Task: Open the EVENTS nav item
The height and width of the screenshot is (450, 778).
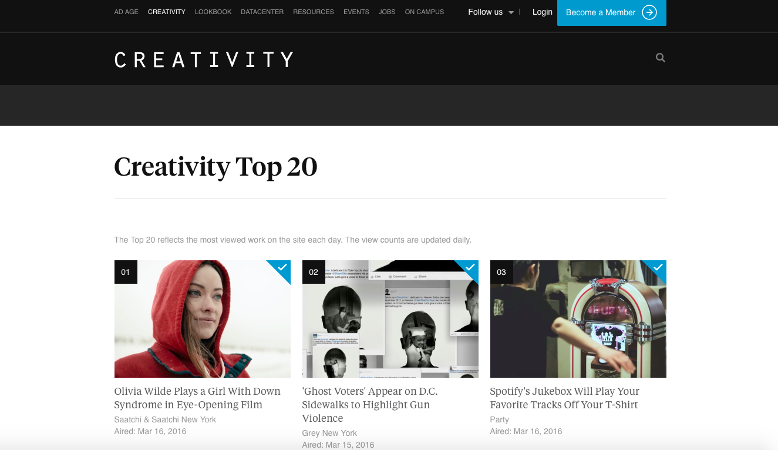Action: [x=356, y=12]
